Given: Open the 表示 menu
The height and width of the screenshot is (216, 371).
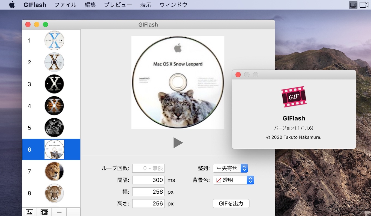Looking at the screenshot, I should pyautogui.click(x=146, y=5).
